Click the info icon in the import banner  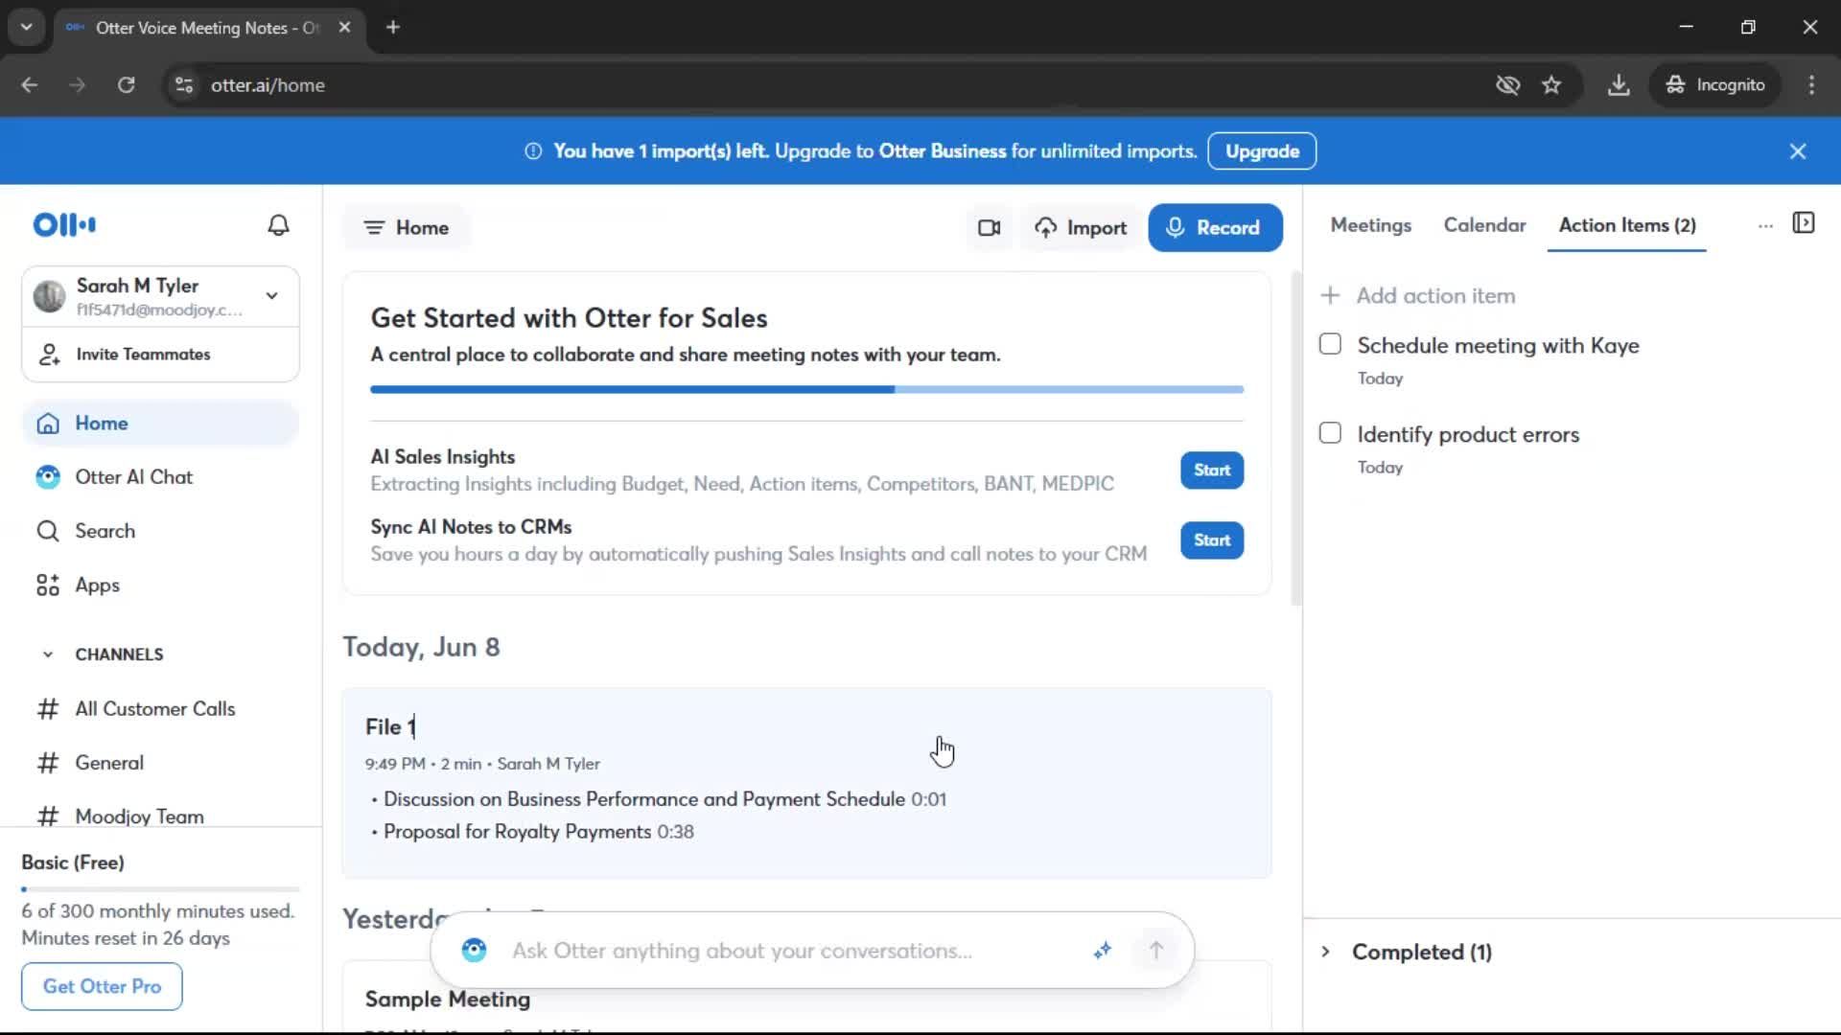click(533, 151)
